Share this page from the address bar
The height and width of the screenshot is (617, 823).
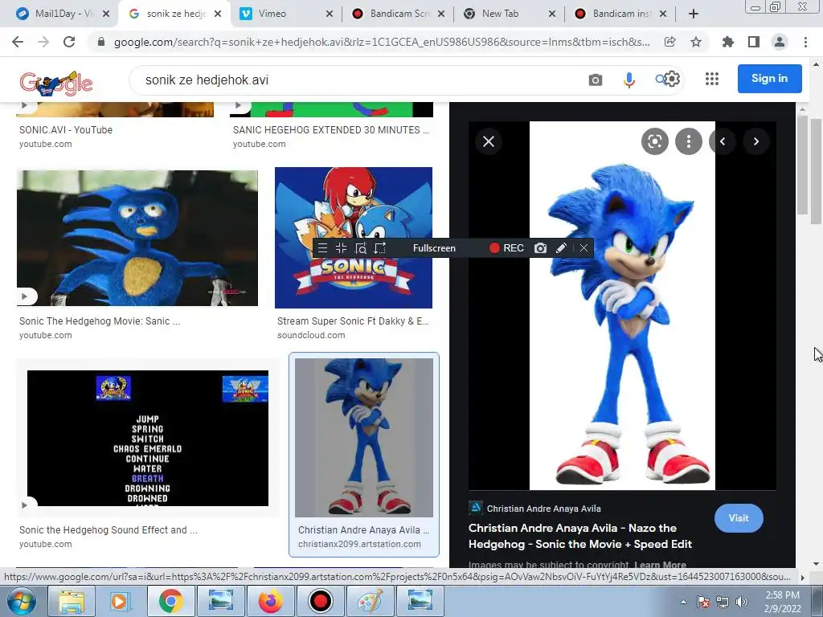click(669, 42)
